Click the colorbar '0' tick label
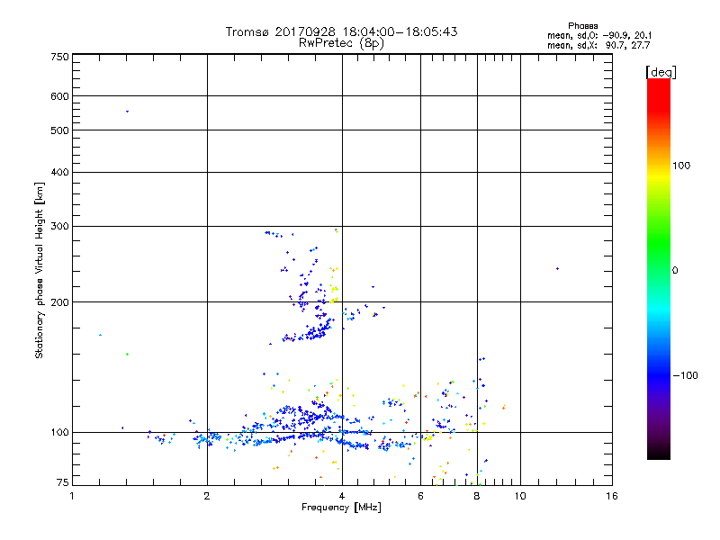 click(675, 271)
